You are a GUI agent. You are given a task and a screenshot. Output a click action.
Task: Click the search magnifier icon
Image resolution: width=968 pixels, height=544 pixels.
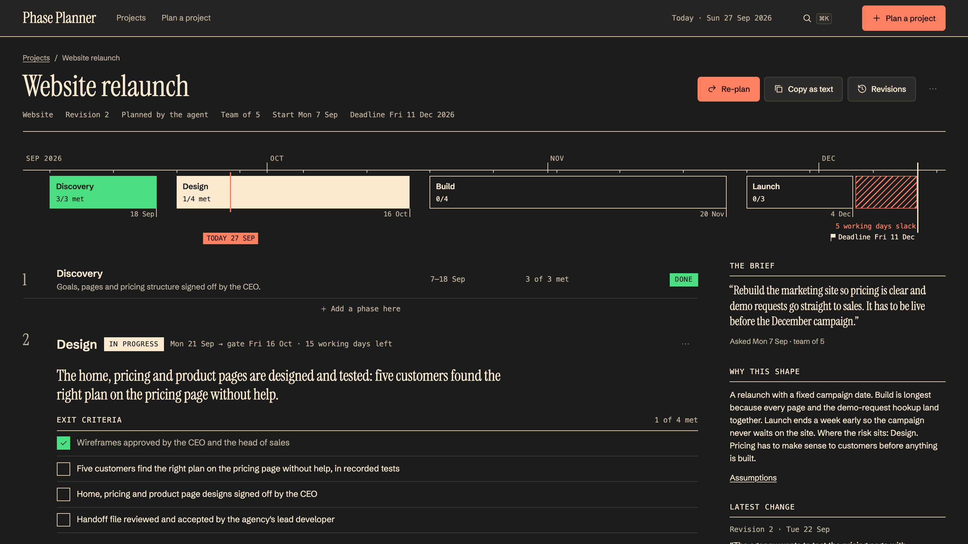[807, 18]
